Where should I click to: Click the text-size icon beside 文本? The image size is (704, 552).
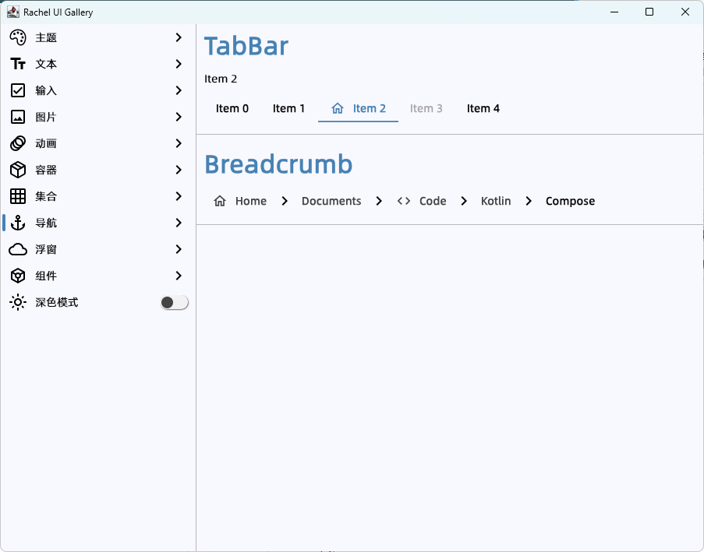pos(18,64)
